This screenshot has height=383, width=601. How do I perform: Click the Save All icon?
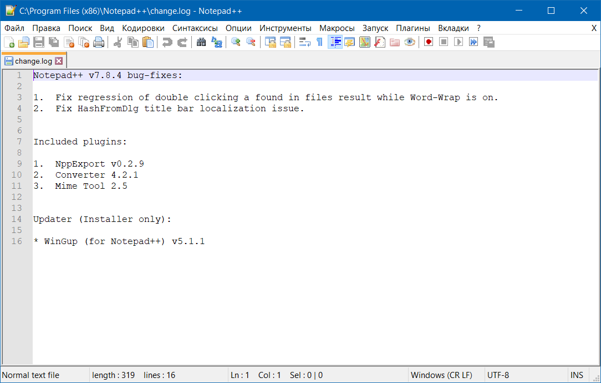click(54, 42)
